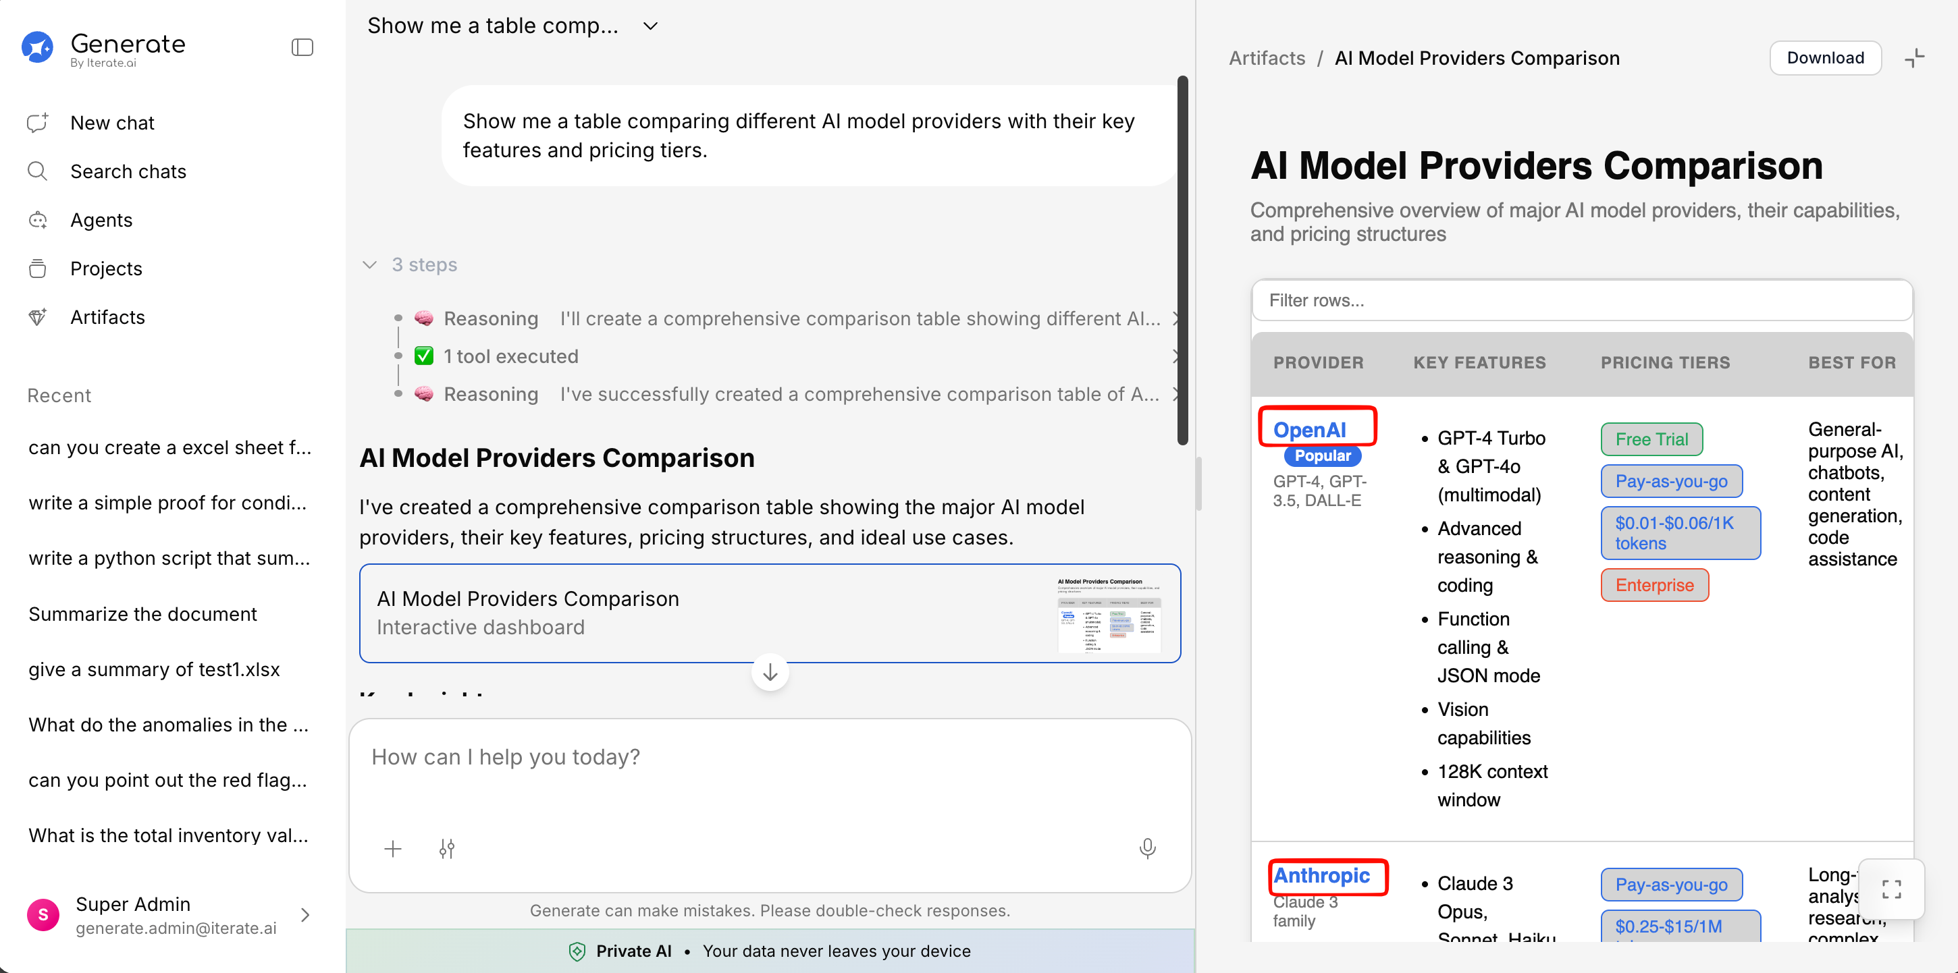Click the New chat icon
This screenshot has height=973, width=1958.
(37, 123)
